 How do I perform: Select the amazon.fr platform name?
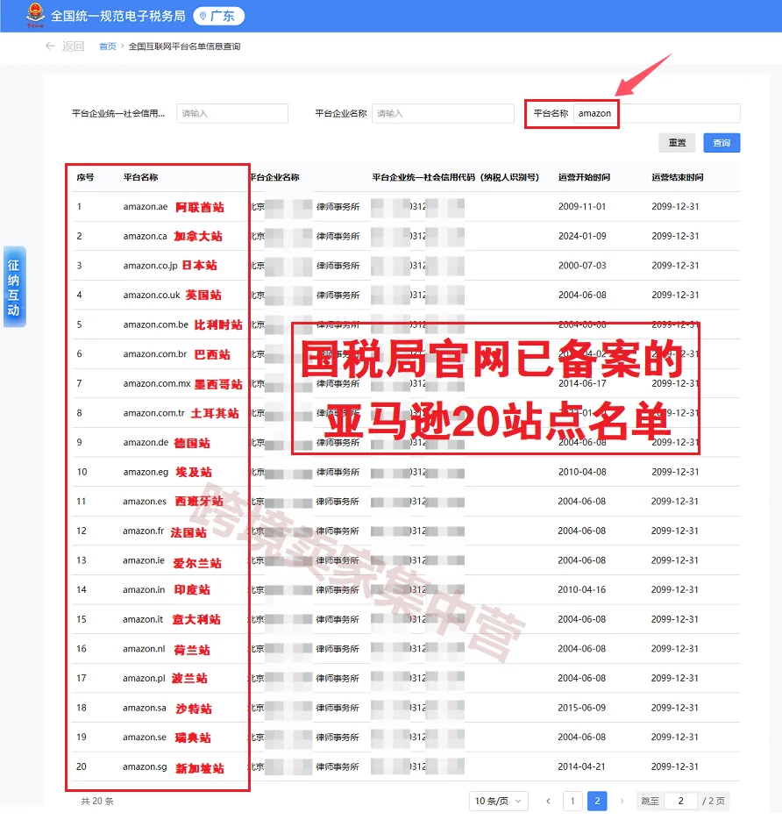144,531
